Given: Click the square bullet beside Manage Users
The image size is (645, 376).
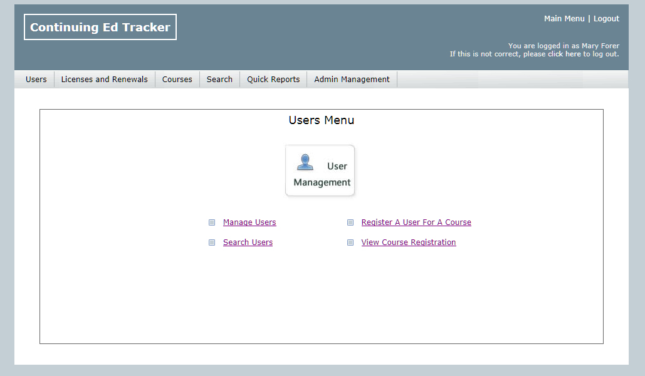Looking at the screenshot, I should pyautogui.click(x=212, y=222).
